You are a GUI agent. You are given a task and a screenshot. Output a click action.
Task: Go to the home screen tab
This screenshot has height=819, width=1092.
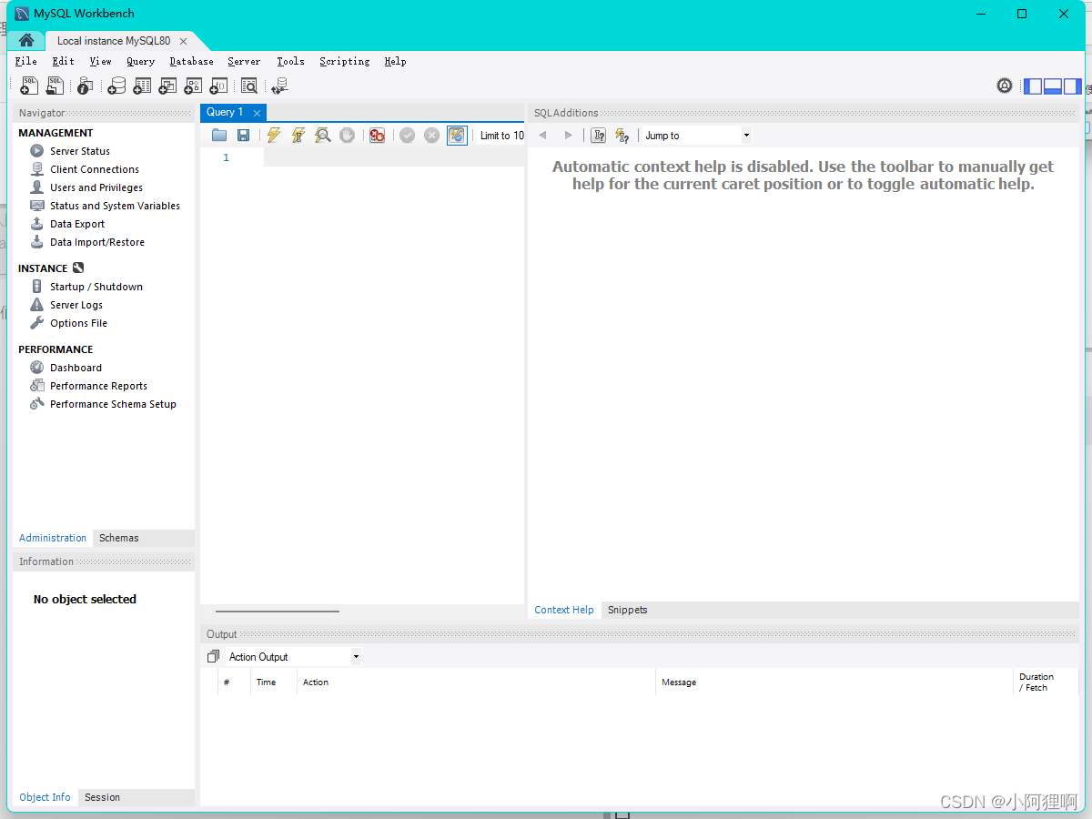tap(25, 40)
